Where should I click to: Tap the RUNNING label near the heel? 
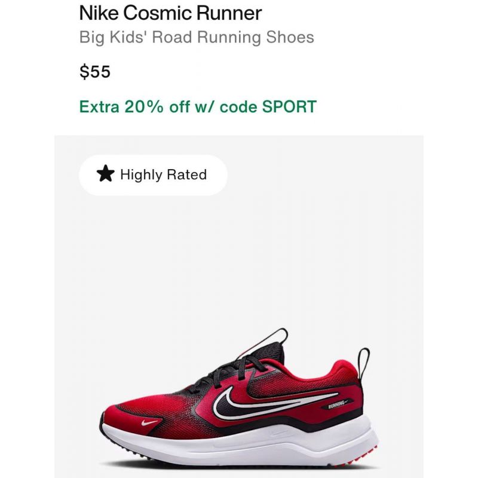coord(338,405)
